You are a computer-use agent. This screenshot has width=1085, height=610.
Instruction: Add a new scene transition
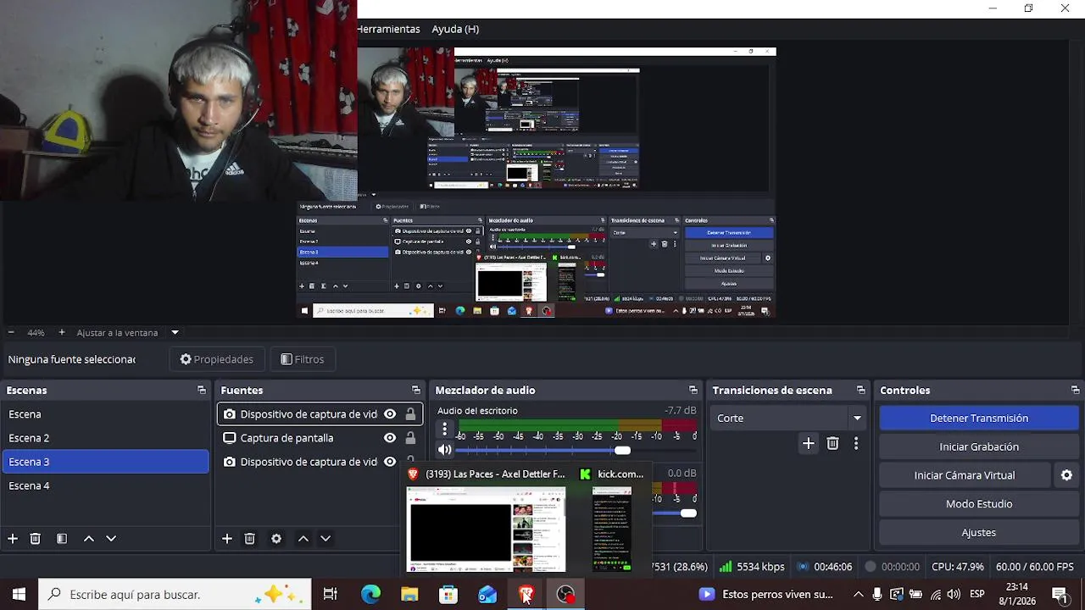tap(809, 443)
